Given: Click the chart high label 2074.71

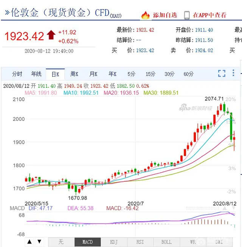Looking at the screenshot, I should (214, 99).
